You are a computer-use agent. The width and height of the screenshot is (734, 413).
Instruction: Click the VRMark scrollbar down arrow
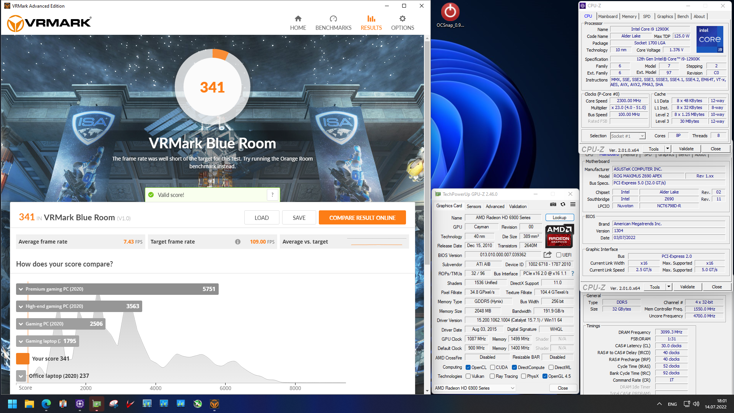tap(427, 391)
